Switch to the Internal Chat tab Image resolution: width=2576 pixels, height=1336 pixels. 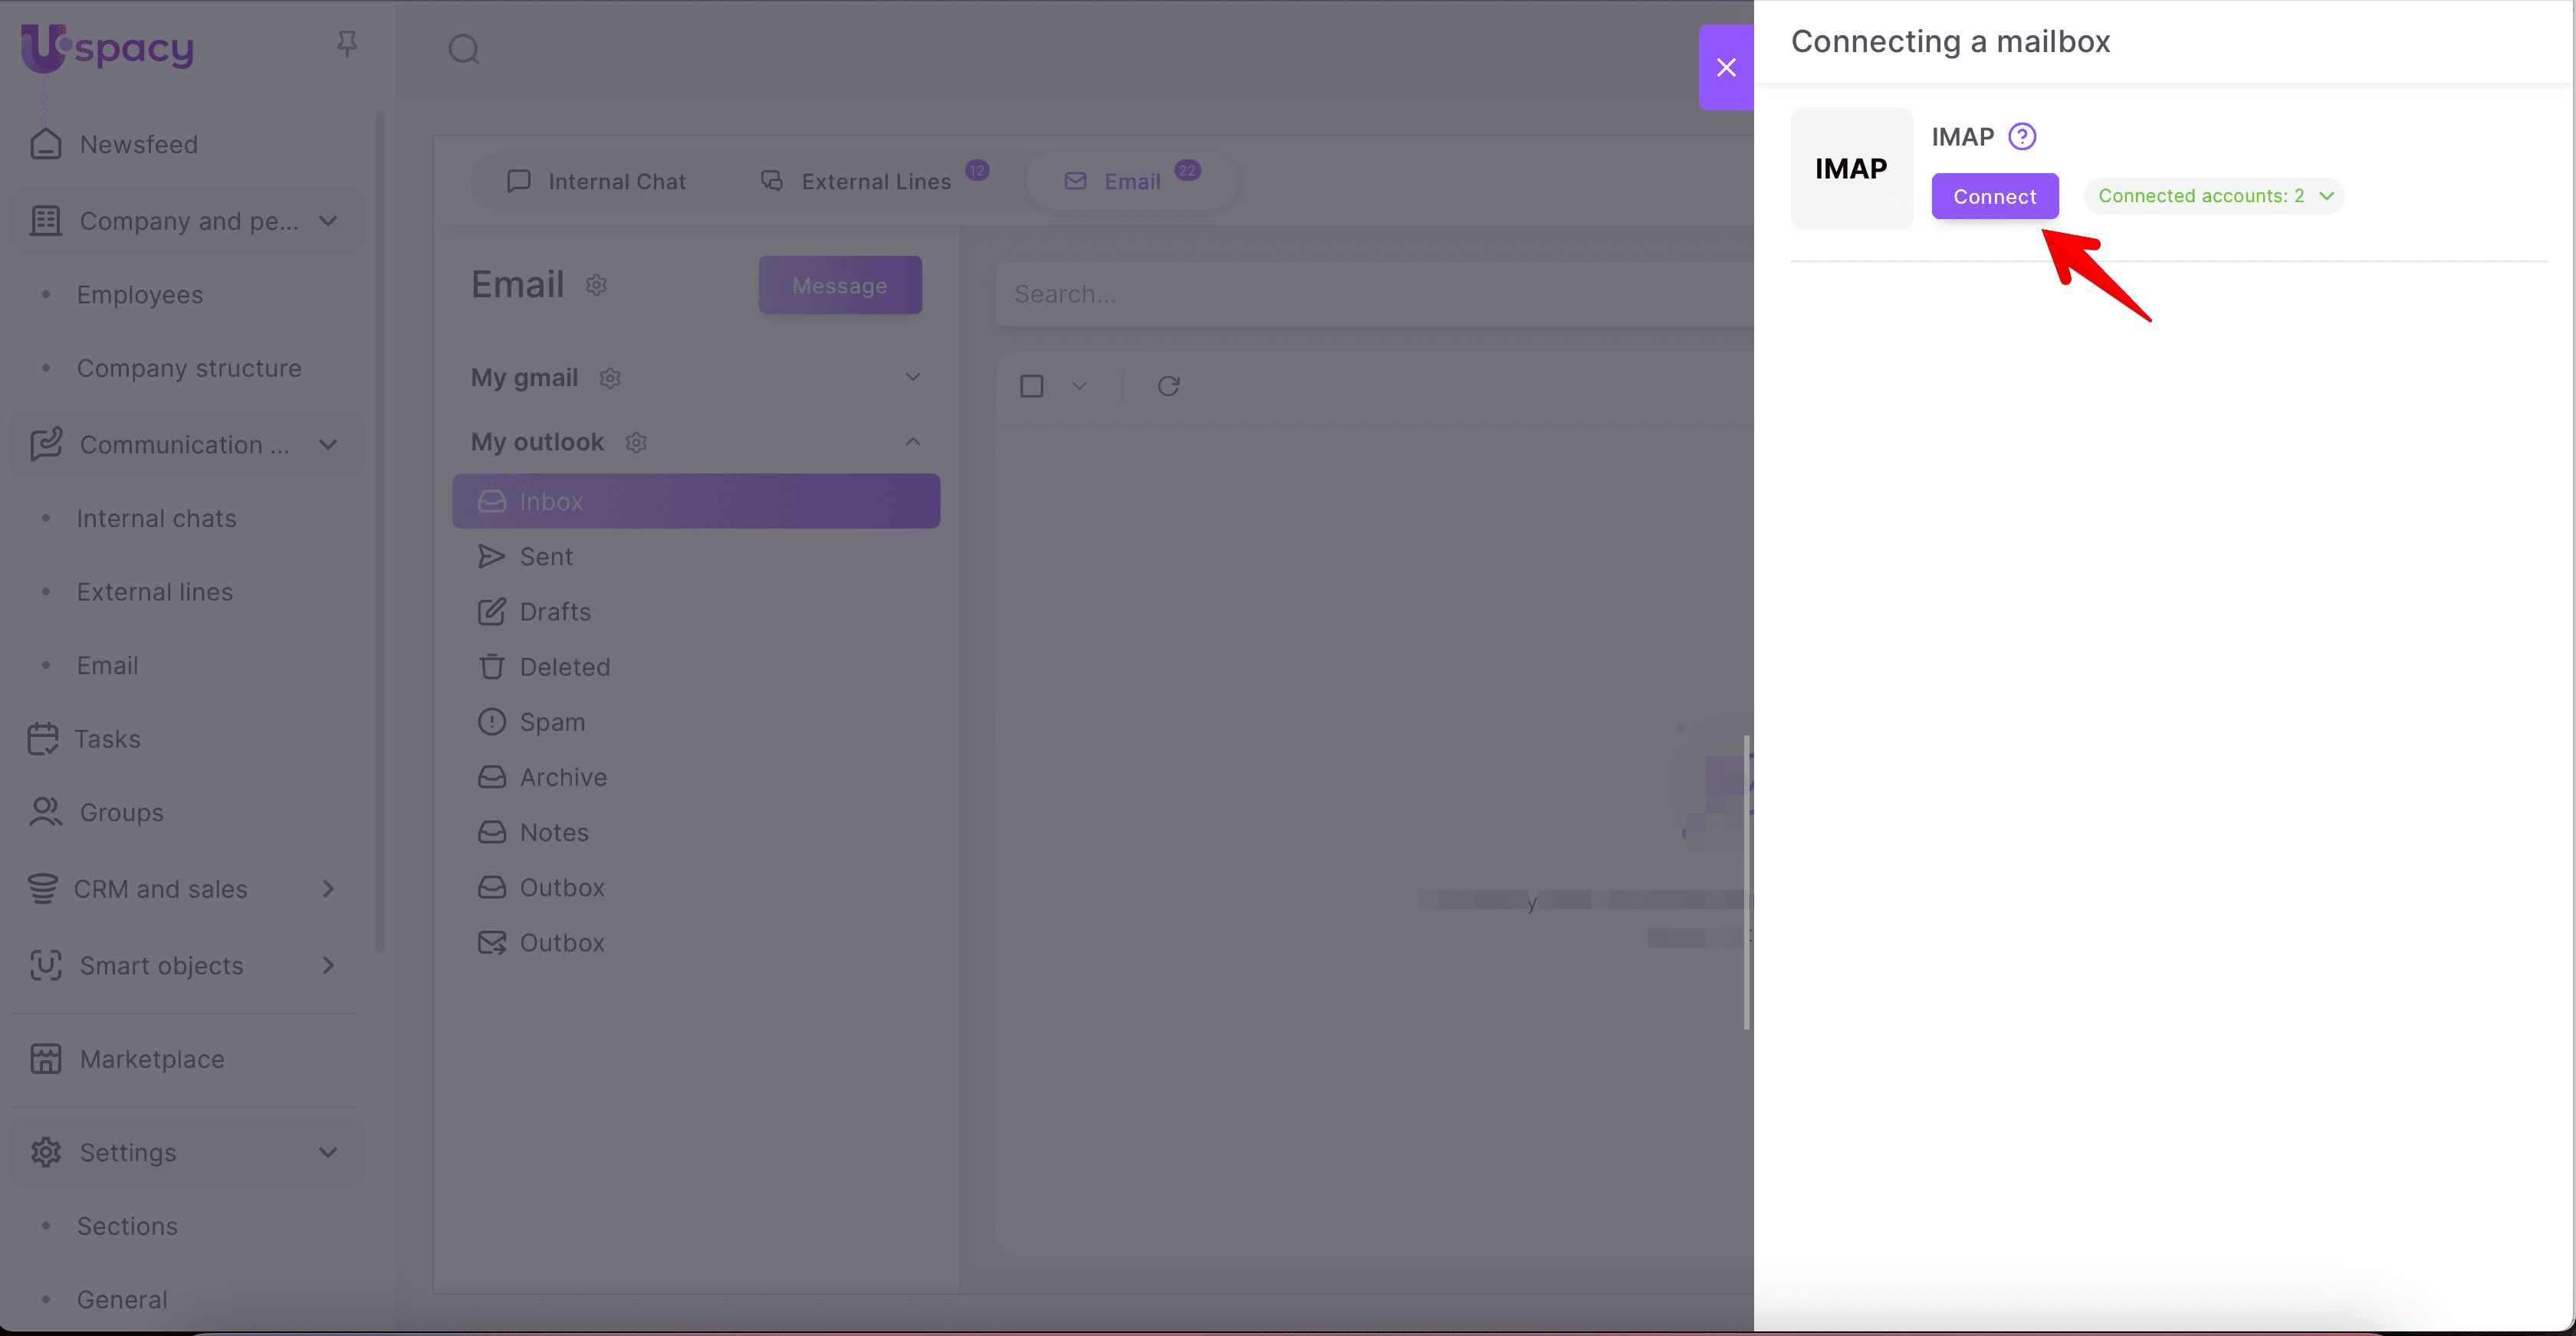(x=598, y=181)
